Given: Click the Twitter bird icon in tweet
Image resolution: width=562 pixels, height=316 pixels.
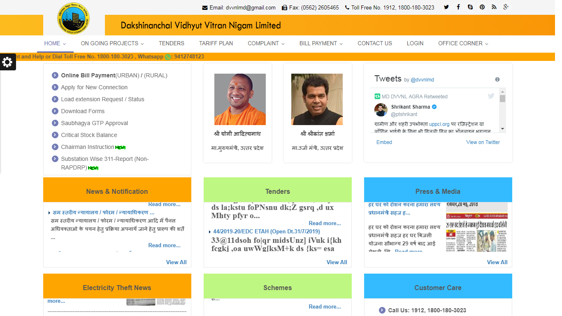Looking at the screenshot, I should click(x=491, y=96).
